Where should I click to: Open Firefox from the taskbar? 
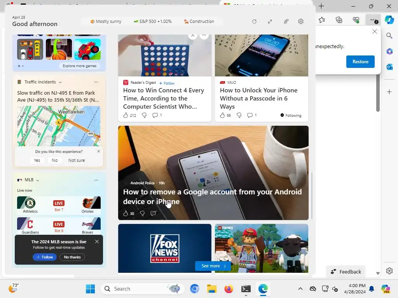pyautogui.click(x=229, y=289)
